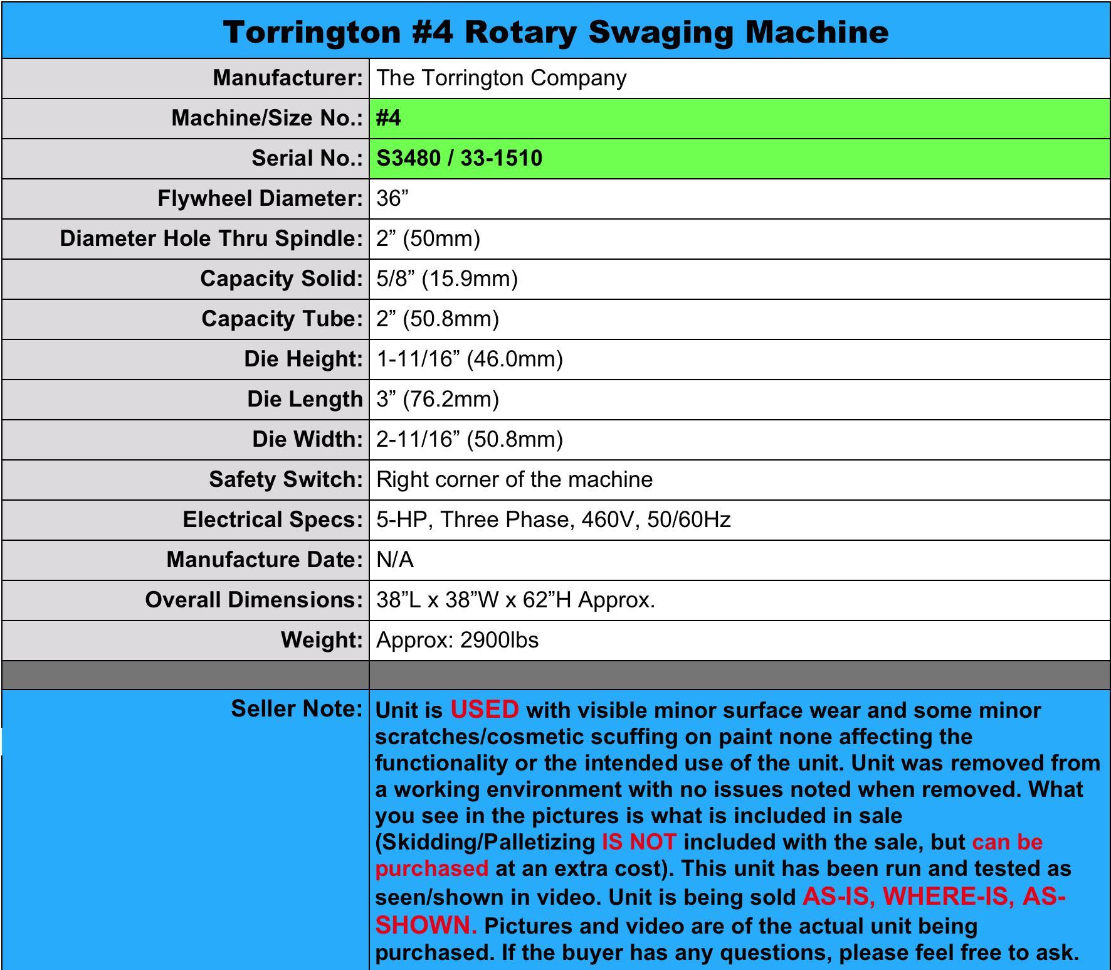
Task: Click the green '#4' value cell
Action: pos(740,119)
